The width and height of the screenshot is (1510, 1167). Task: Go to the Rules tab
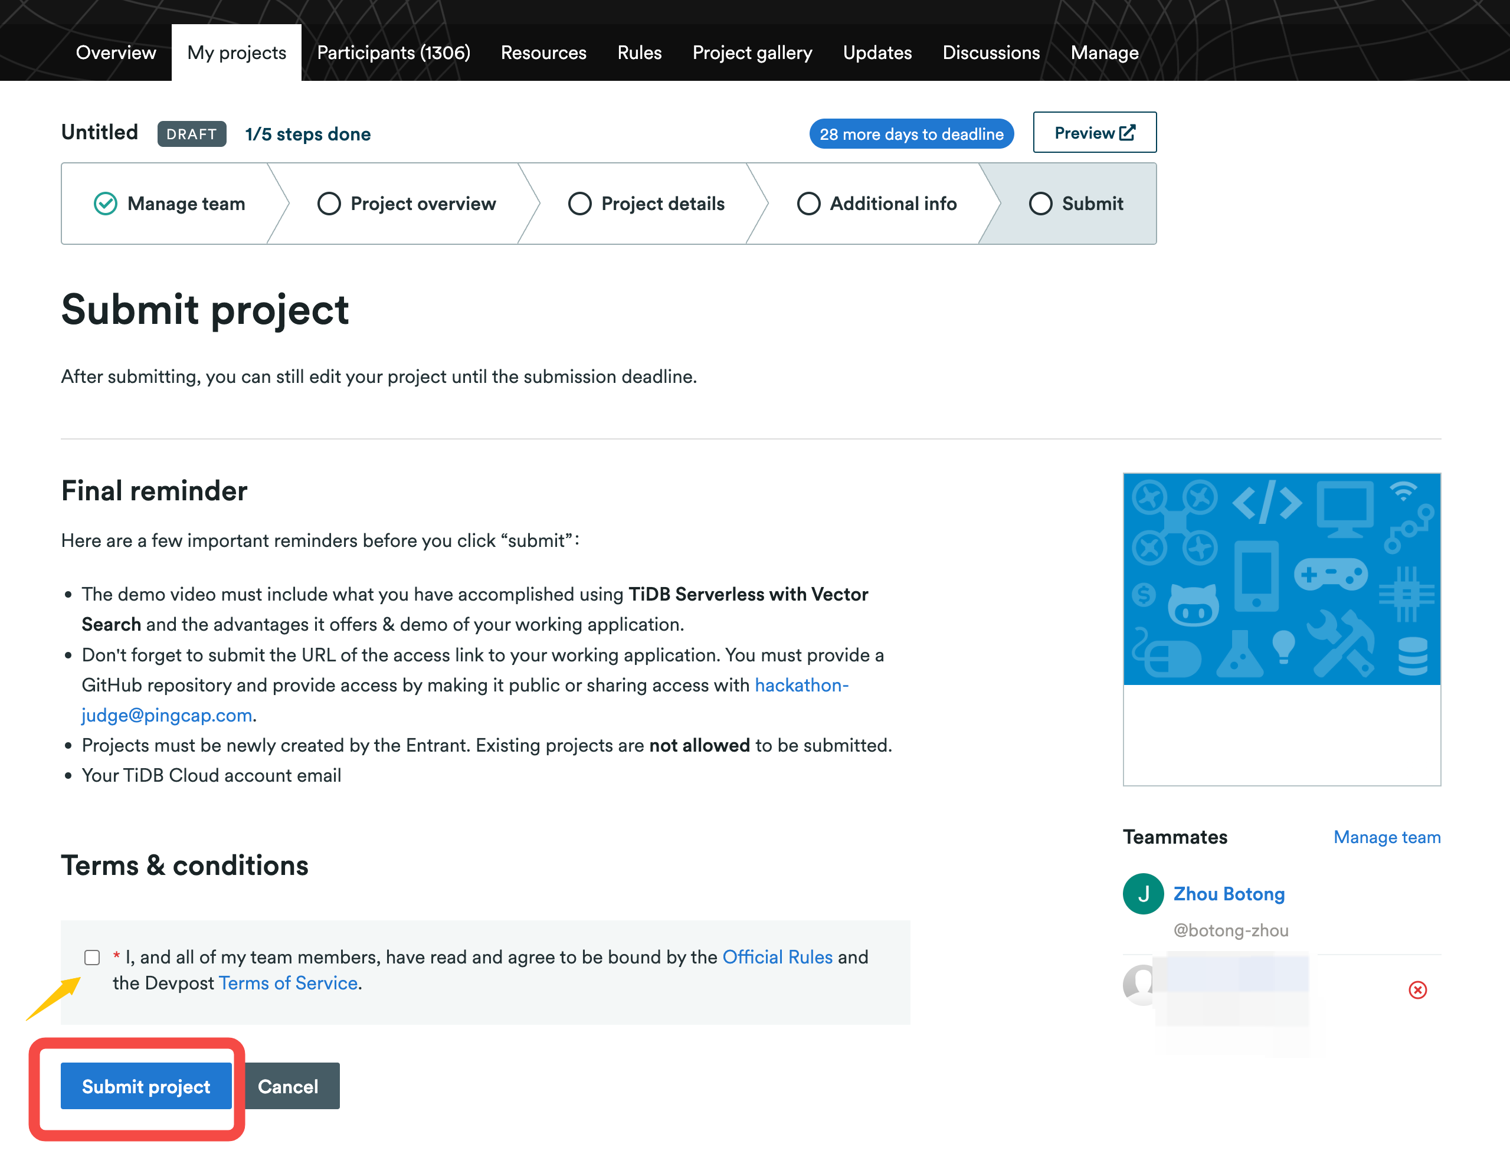coord(640,53)
